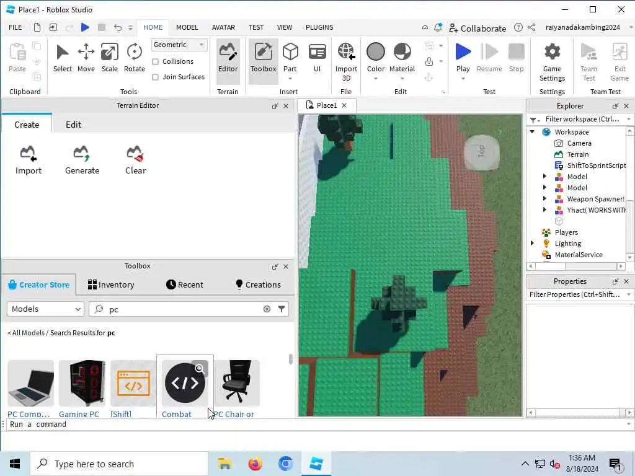
Task: Click the Color tool circle
Action: 375,52
